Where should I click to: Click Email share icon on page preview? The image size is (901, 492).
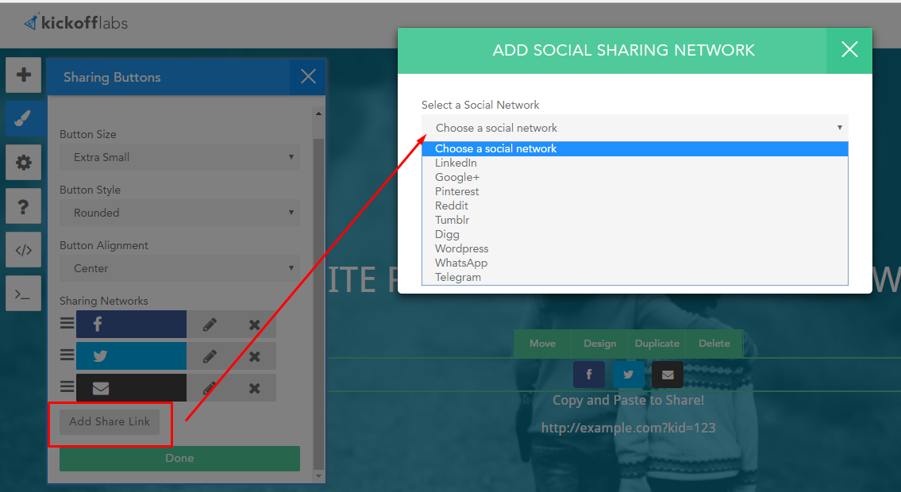tap(668, 375)
